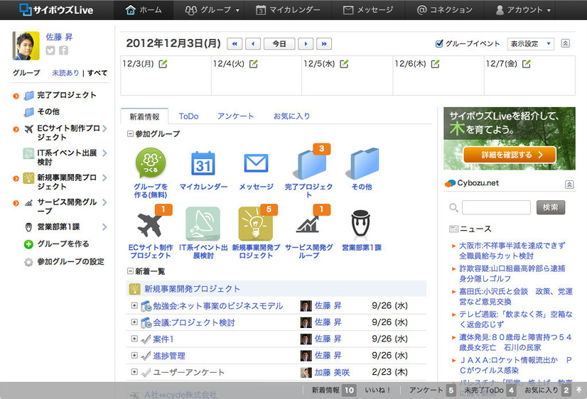The image size is (587, 399).
Task: Toggle the グループイベント checkbox
Action: [439, 44]
